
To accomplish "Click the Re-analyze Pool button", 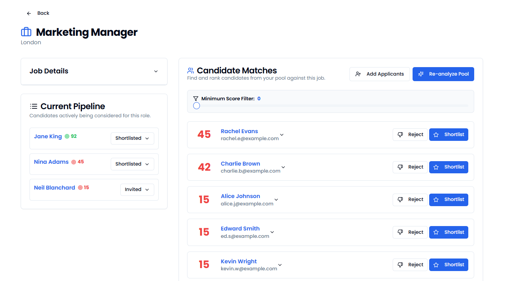I will (x=443, y=74).
